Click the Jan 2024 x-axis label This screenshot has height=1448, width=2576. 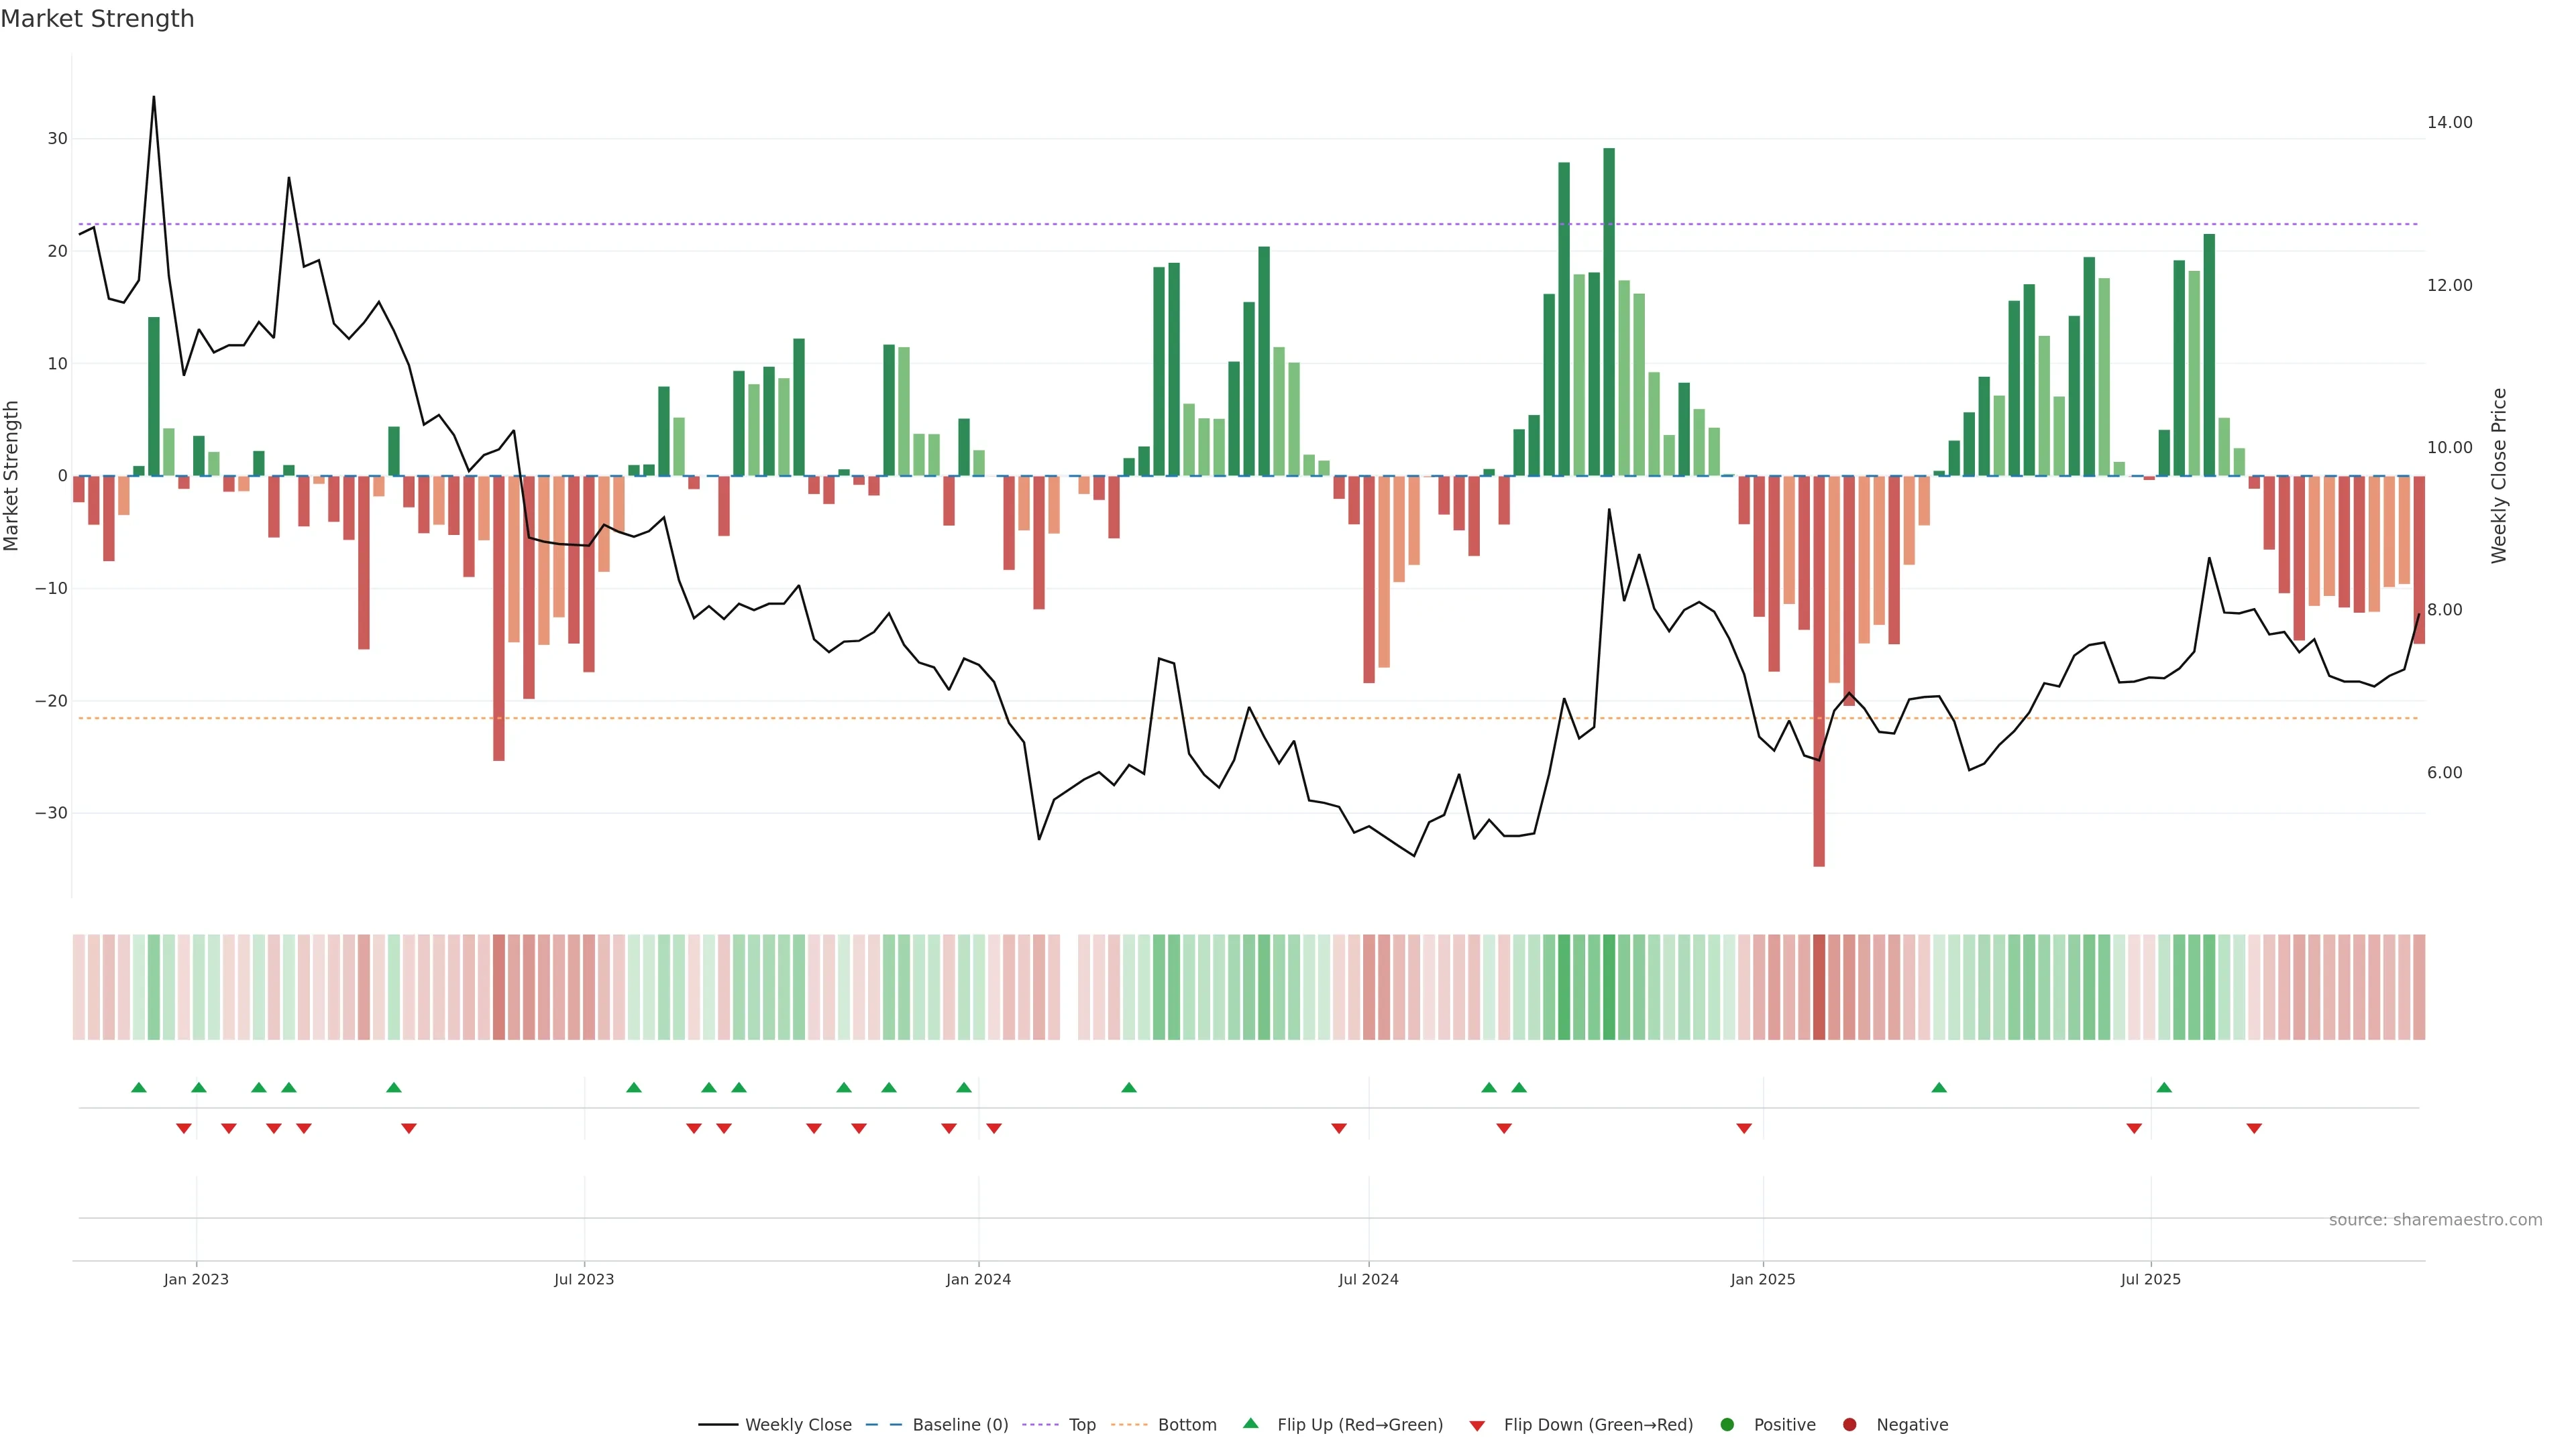(978, 1279)
